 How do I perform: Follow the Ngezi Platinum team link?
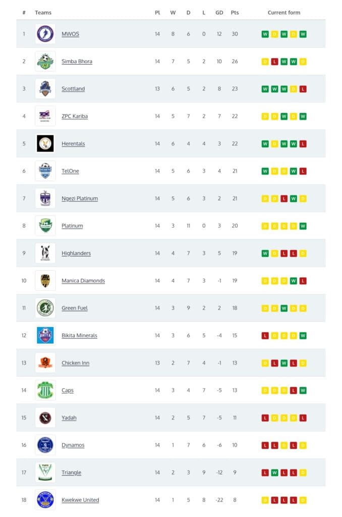click(x=80, y=198)
